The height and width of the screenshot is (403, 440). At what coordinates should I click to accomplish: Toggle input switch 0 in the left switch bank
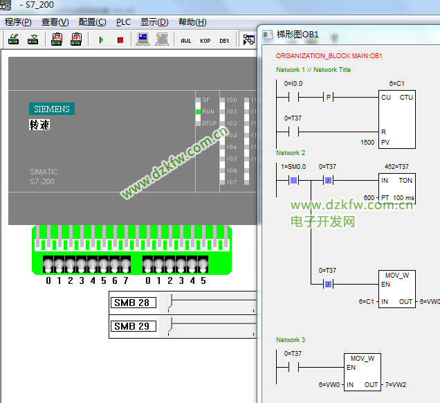(x=48, y=265)
